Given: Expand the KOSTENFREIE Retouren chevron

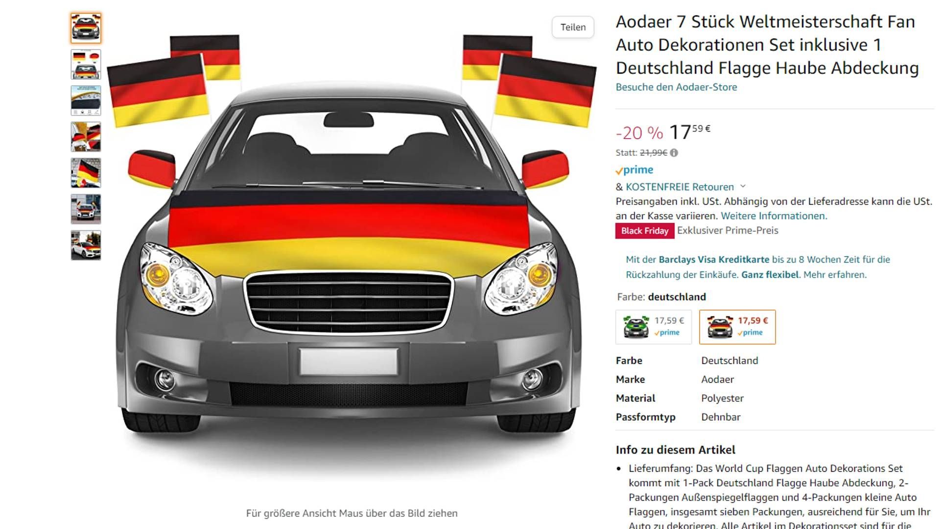Looking at the screenshot, I should coord(743,187).
